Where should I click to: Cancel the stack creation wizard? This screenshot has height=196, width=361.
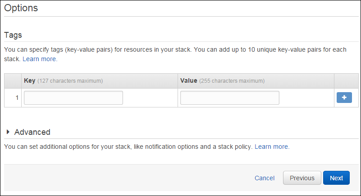[x=265, y=178]
